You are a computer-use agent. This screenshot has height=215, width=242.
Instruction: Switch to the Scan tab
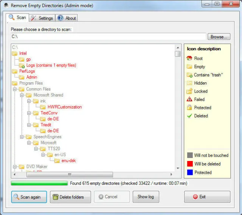pos(17,18)
